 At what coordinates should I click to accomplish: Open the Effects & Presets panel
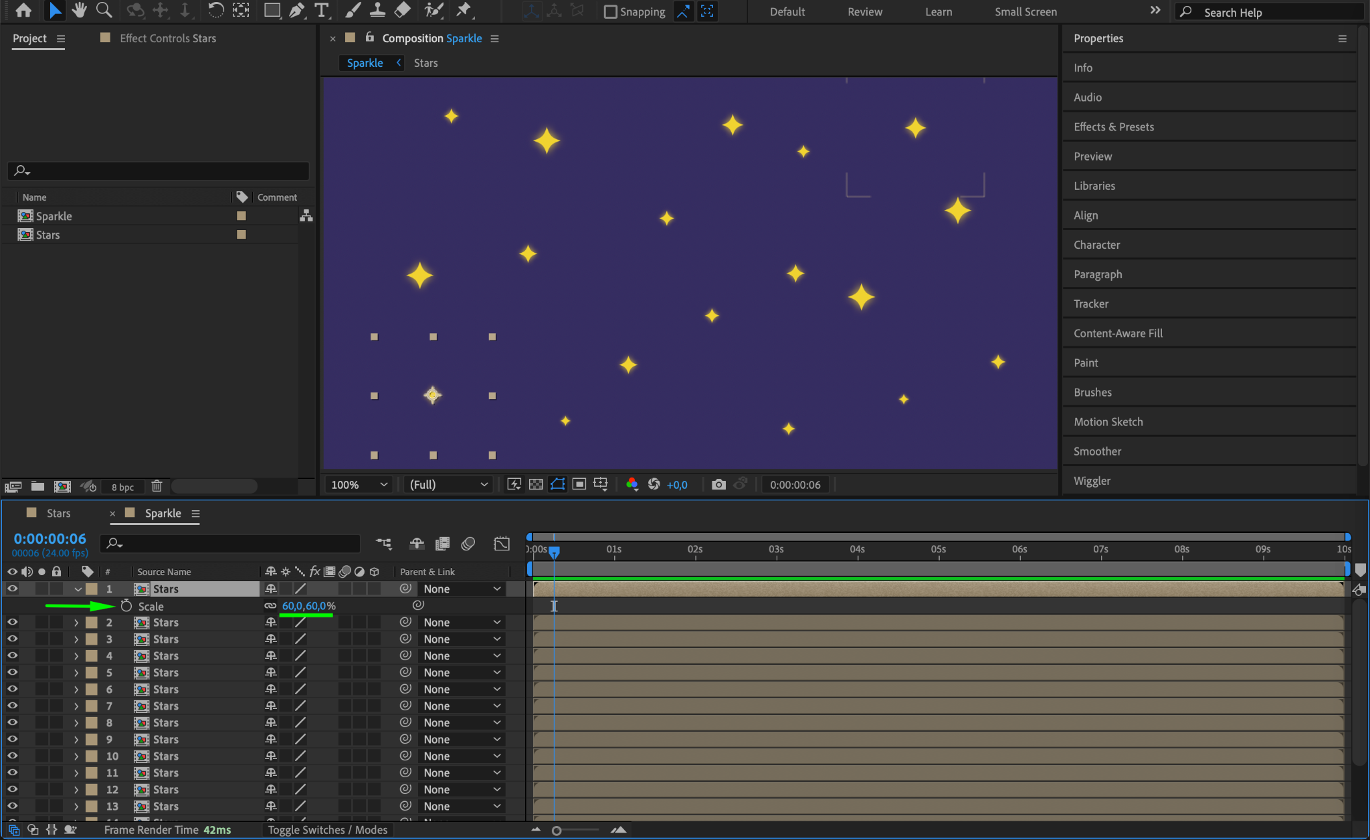(1113, 126)
